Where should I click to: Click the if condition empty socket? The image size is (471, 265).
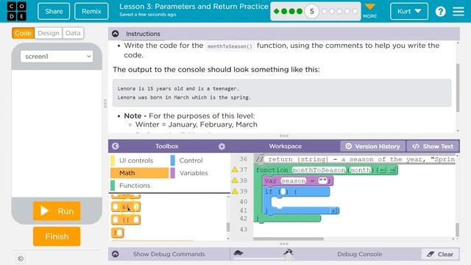click(x=283, y=191)
